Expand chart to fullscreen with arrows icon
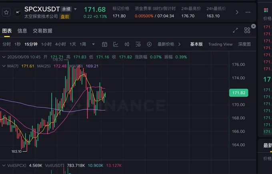This screenshot has width=272, height=174. 235,30
